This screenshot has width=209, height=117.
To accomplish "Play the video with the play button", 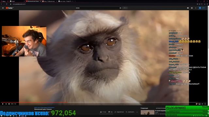I will tap(3, 104).
